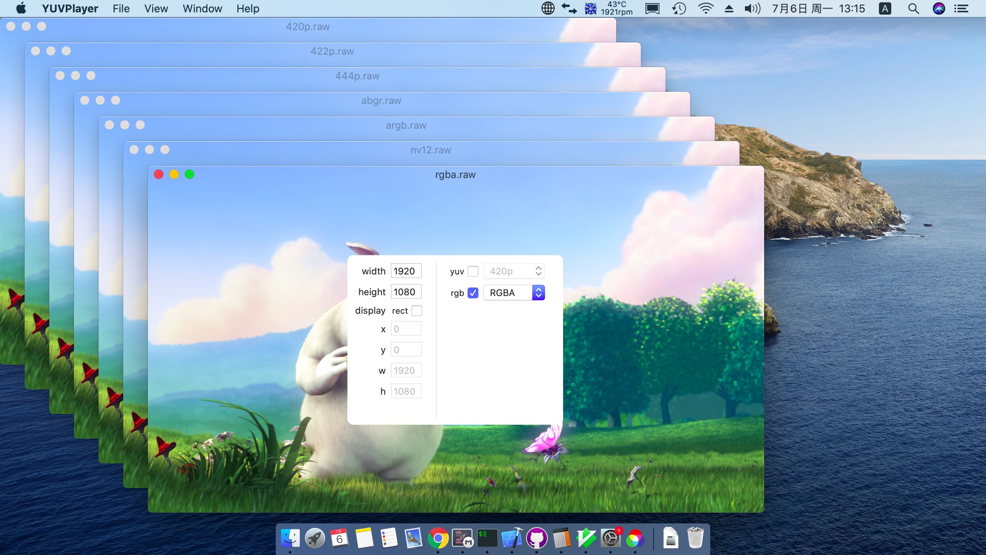Open Google Chrome from the dock
The height and width of the screenshot is (555, 986).
pos(438,538)
